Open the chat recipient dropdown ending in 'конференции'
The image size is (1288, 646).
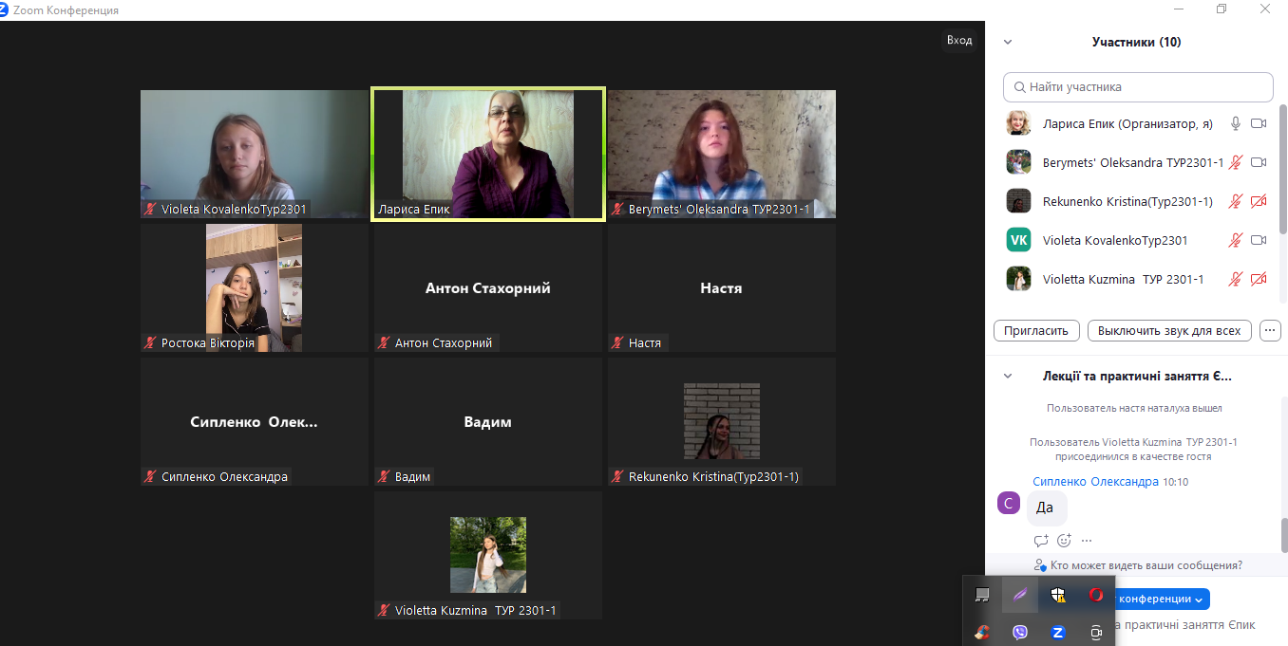pos(1160,599)
